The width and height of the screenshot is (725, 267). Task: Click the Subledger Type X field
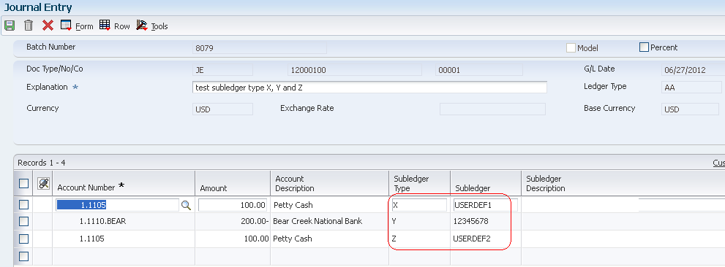(x=419, y=205)
